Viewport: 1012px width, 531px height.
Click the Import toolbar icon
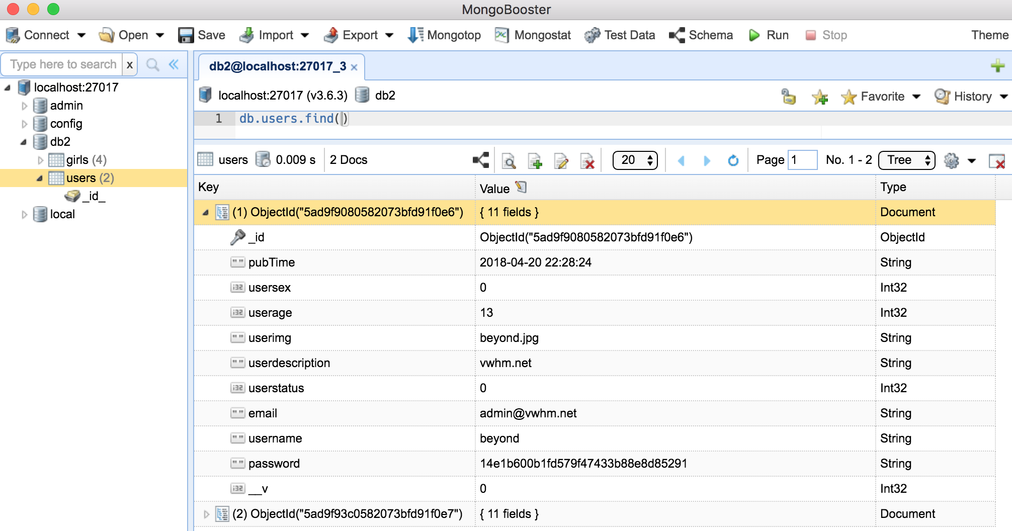(246, 35)
